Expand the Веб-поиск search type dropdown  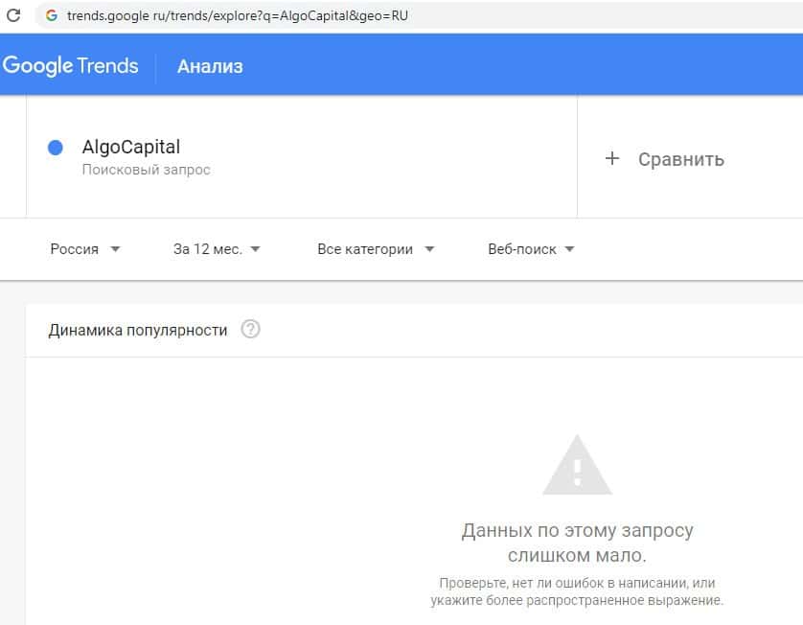click(x=531, y=249)
